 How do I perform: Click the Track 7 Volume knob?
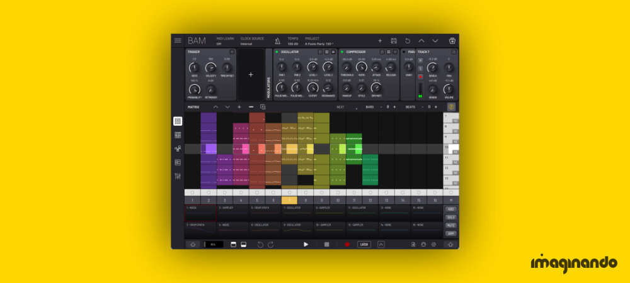tap(449, 89)
